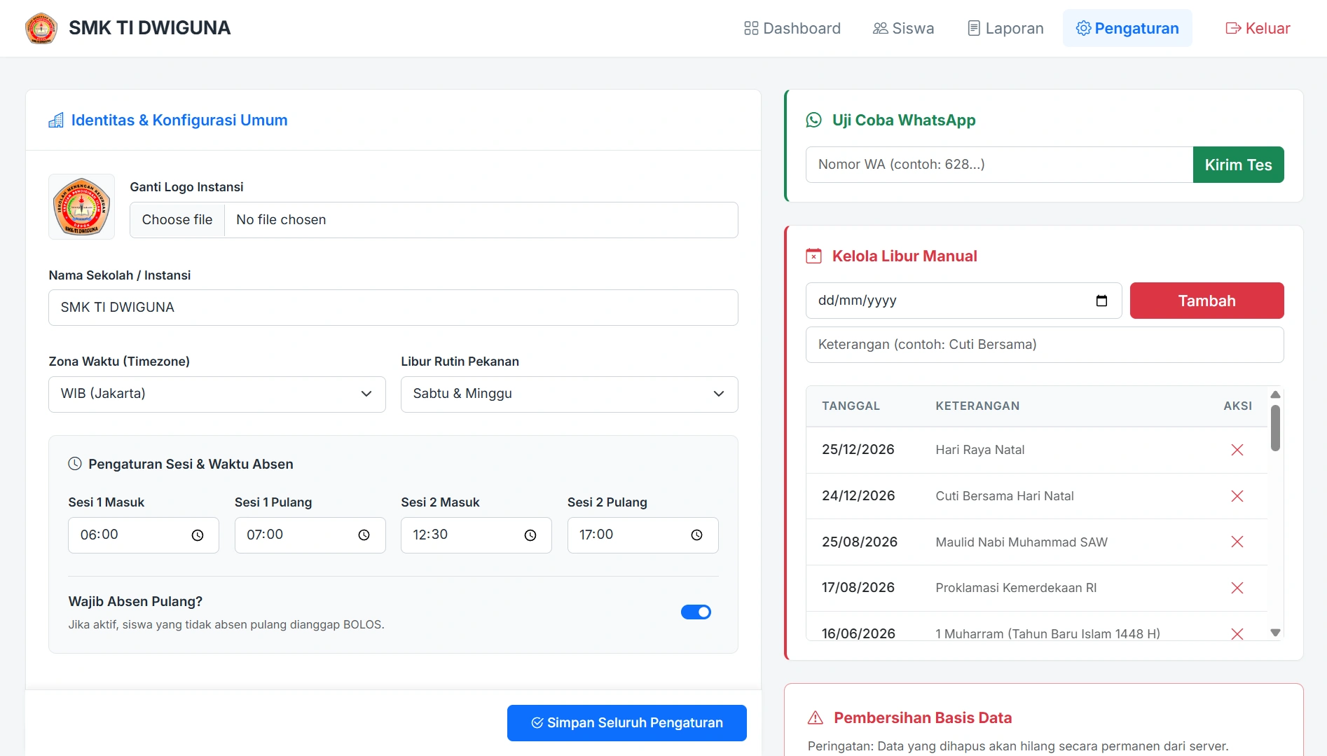Click the WhatsApp icon in Uji Coba header
This screenshot has width=1327, height=756.
pos(814,121)
